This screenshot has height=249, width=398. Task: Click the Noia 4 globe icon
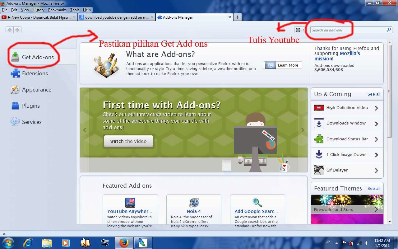tap(194, 203)
